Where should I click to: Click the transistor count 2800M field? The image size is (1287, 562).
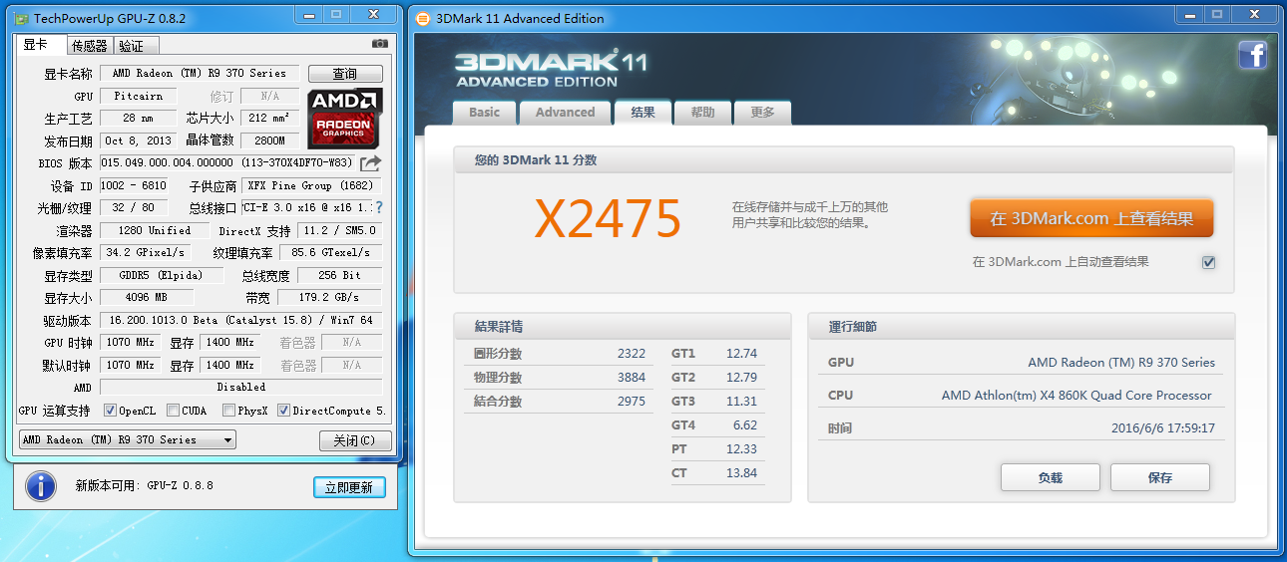(x=269, y=141)
